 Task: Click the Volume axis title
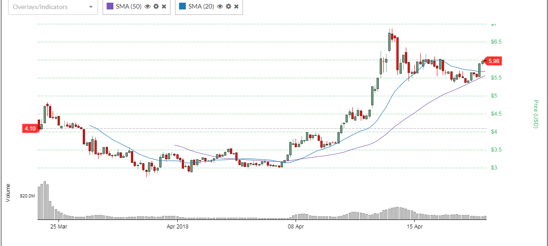click(8, 192)
